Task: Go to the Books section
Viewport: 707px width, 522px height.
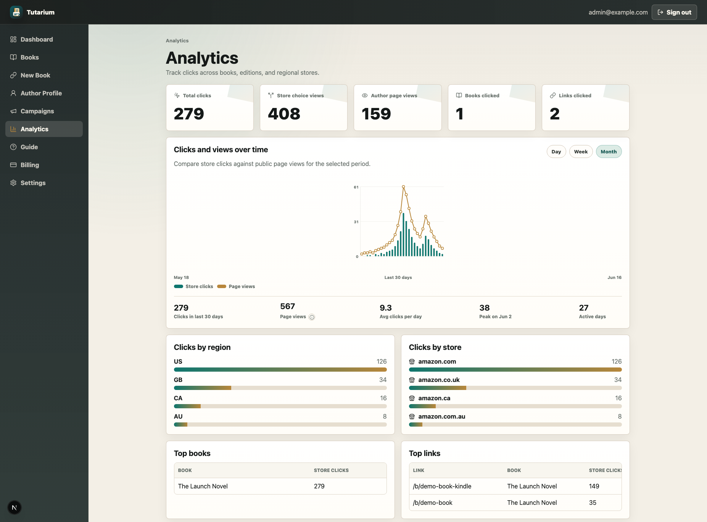Action: (44, 57)
